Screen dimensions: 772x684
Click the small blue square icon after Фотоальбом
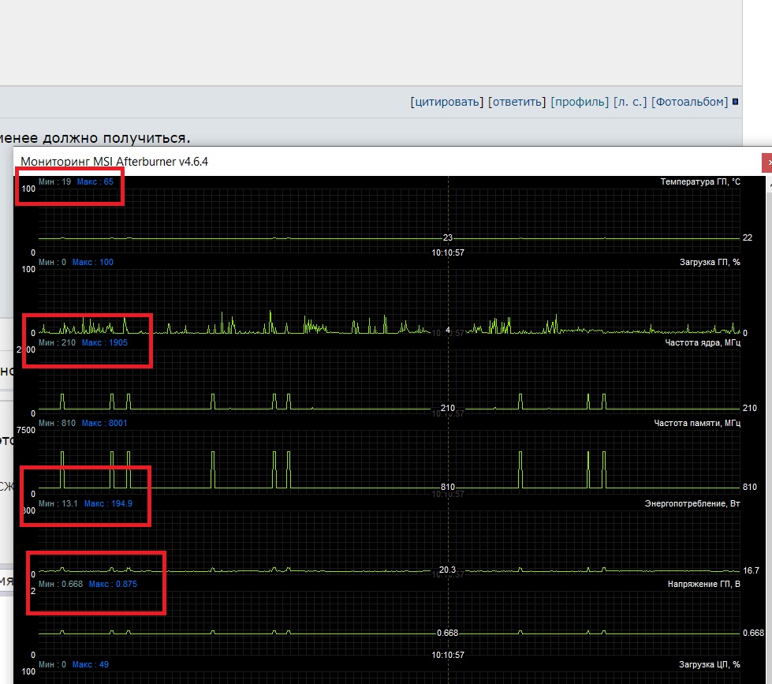735,102
